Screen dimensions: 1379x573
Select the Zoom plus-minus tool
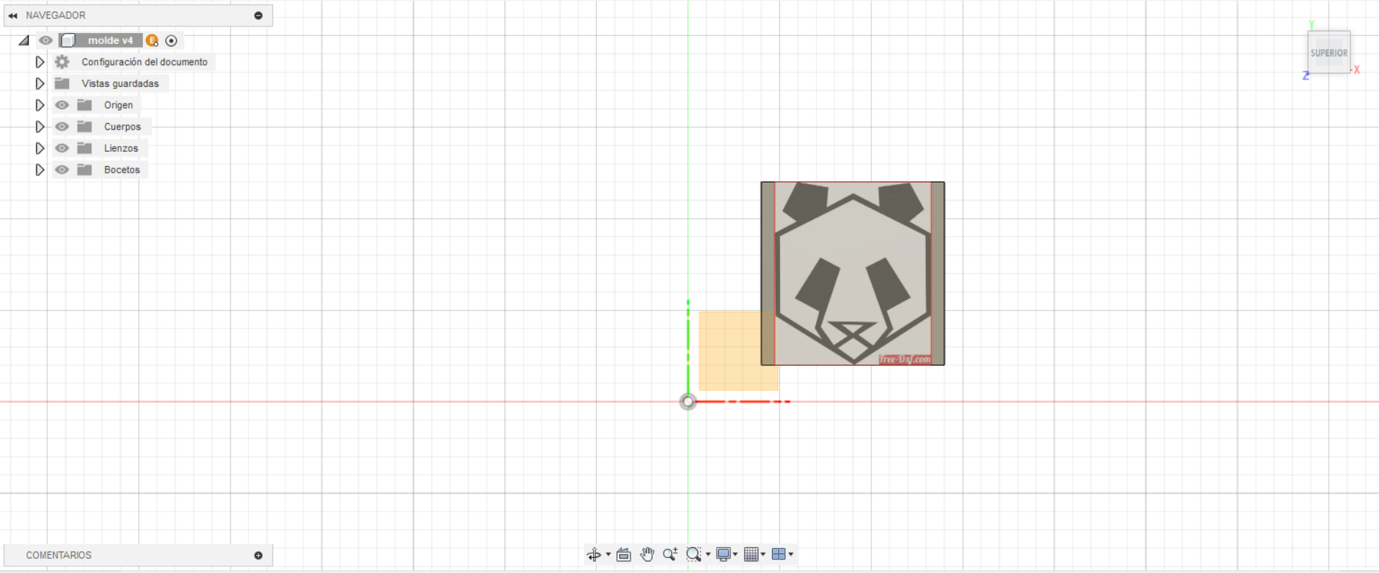point(670,554)
